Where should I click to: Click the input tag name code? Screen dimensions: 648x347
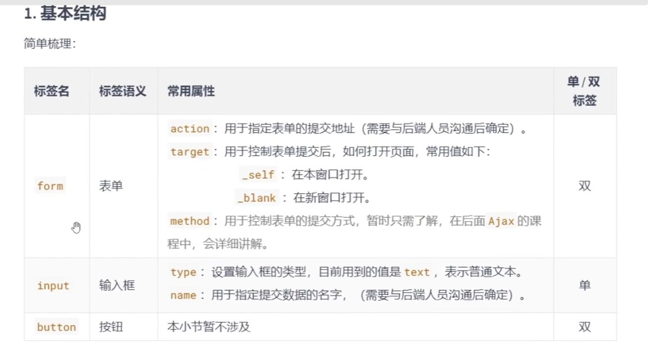pyautogui.click(x=53, y=285)
